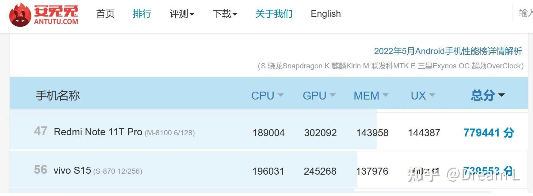This screenshot has width=533, height=196.
Task: Sort by MEM column
Action: pos(371,96)
